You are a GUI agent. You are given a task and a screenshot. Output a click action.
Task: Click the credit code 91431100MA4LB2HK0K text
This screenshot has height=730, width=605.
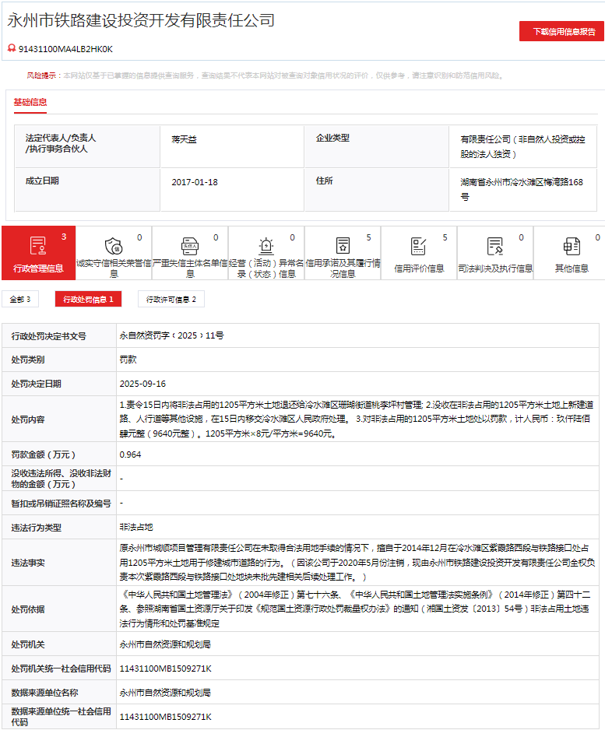pos(65,48)
